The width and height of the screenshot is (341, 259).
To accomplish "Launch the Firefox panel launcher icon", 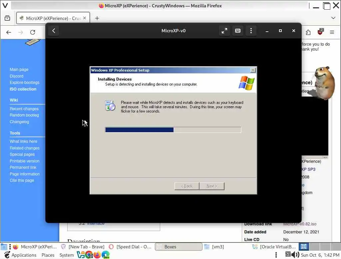I will click(97, 255).
